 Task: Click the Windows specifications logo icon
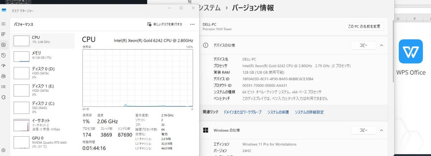pyautogui.click(x=206, y=130)
